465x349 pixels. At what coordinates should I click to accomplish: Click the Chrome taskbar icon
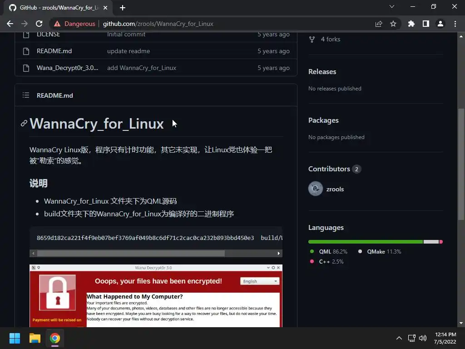(x=55, y=338)
